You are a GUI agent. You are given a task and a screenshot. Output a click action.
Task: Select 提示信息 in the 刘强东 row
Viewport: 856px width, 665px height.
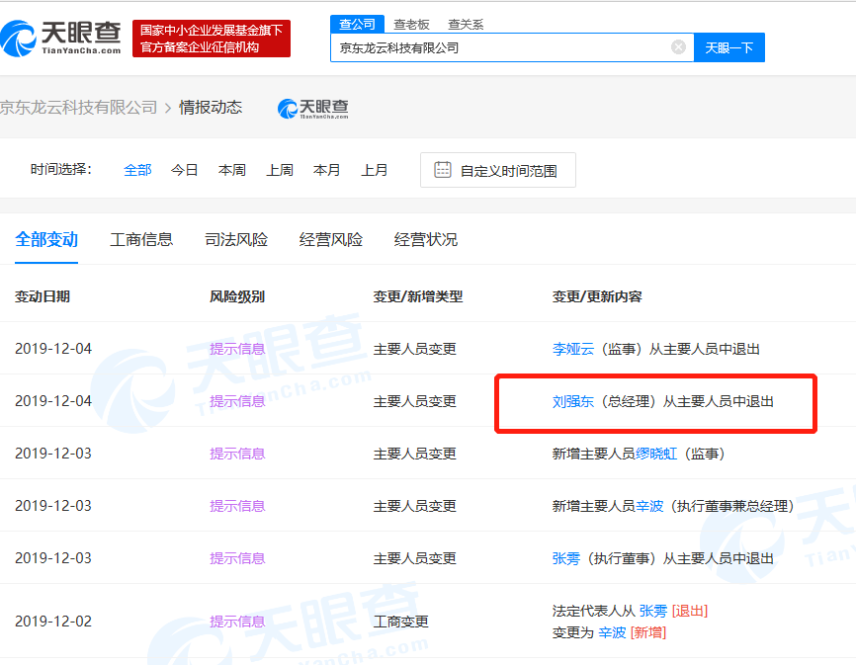[237, 401]
